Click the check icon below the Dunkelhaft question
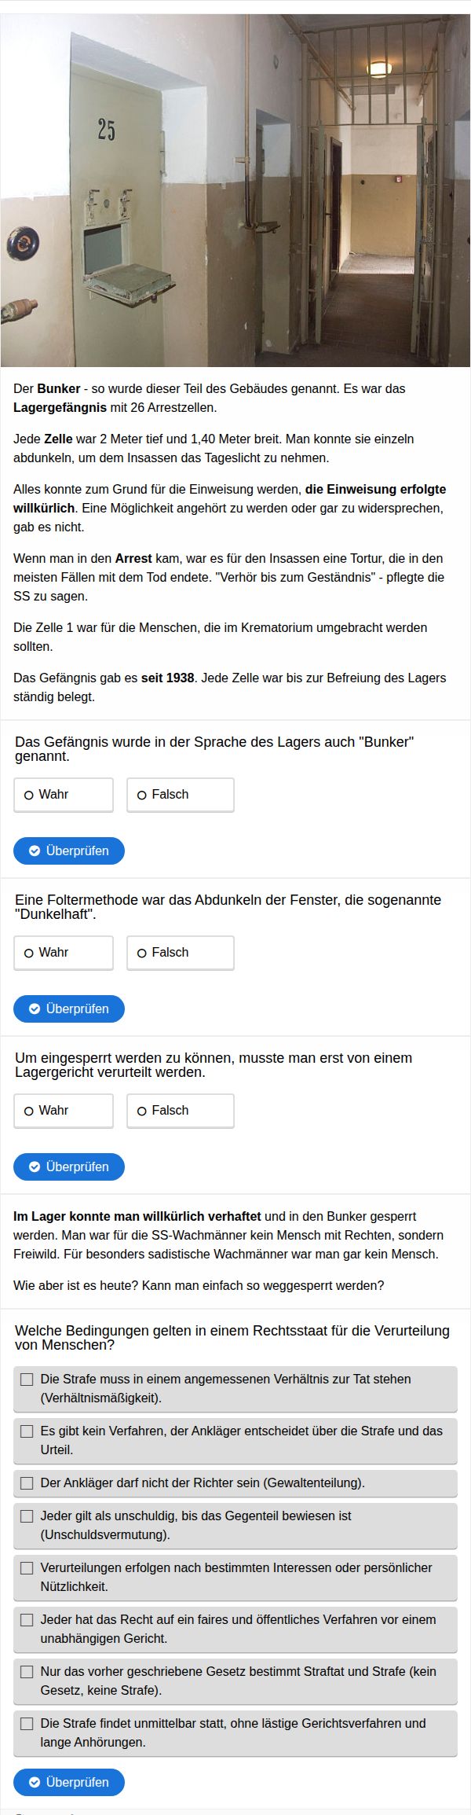 [x=35, y=1009]
